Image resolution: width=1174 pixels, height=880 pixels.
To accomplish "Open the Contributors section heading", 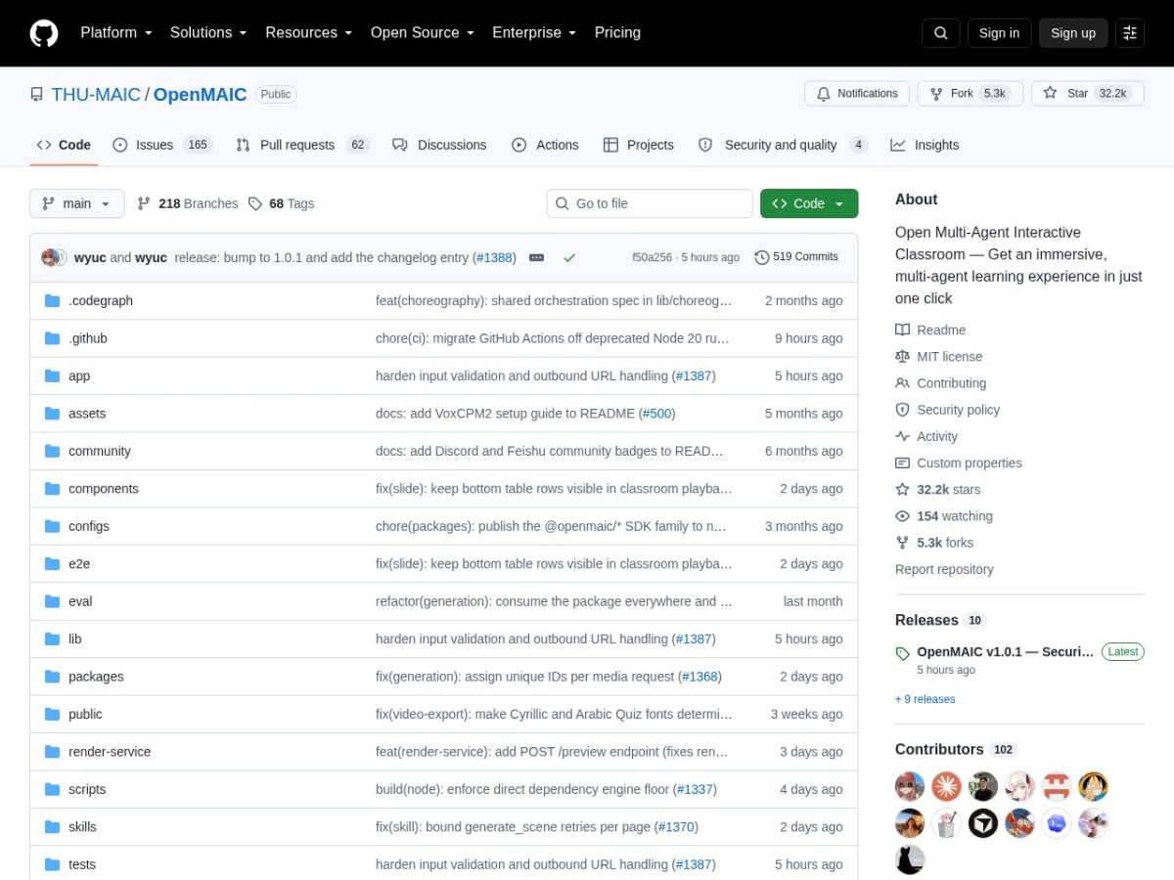I will [x=956, y=749].
